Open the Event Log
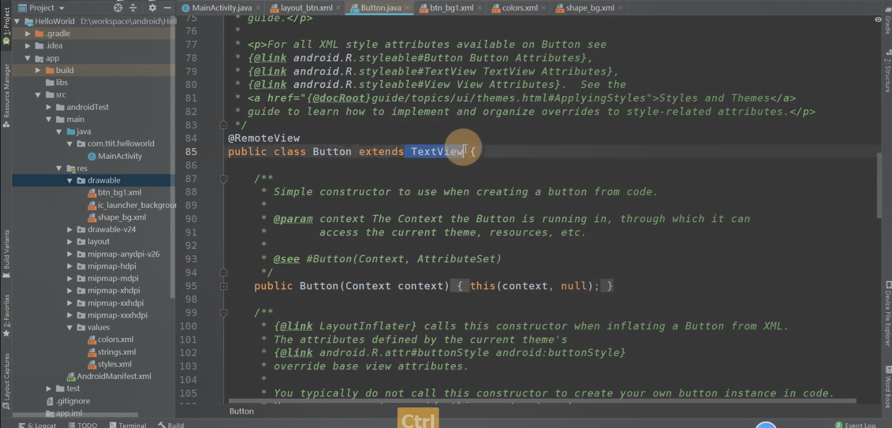The image size is (892, 428). (x=855, y=425)
